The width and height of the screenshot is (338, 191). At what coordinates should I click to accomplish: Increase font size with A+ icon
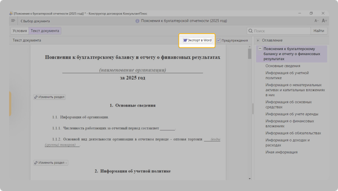[324, 21]
